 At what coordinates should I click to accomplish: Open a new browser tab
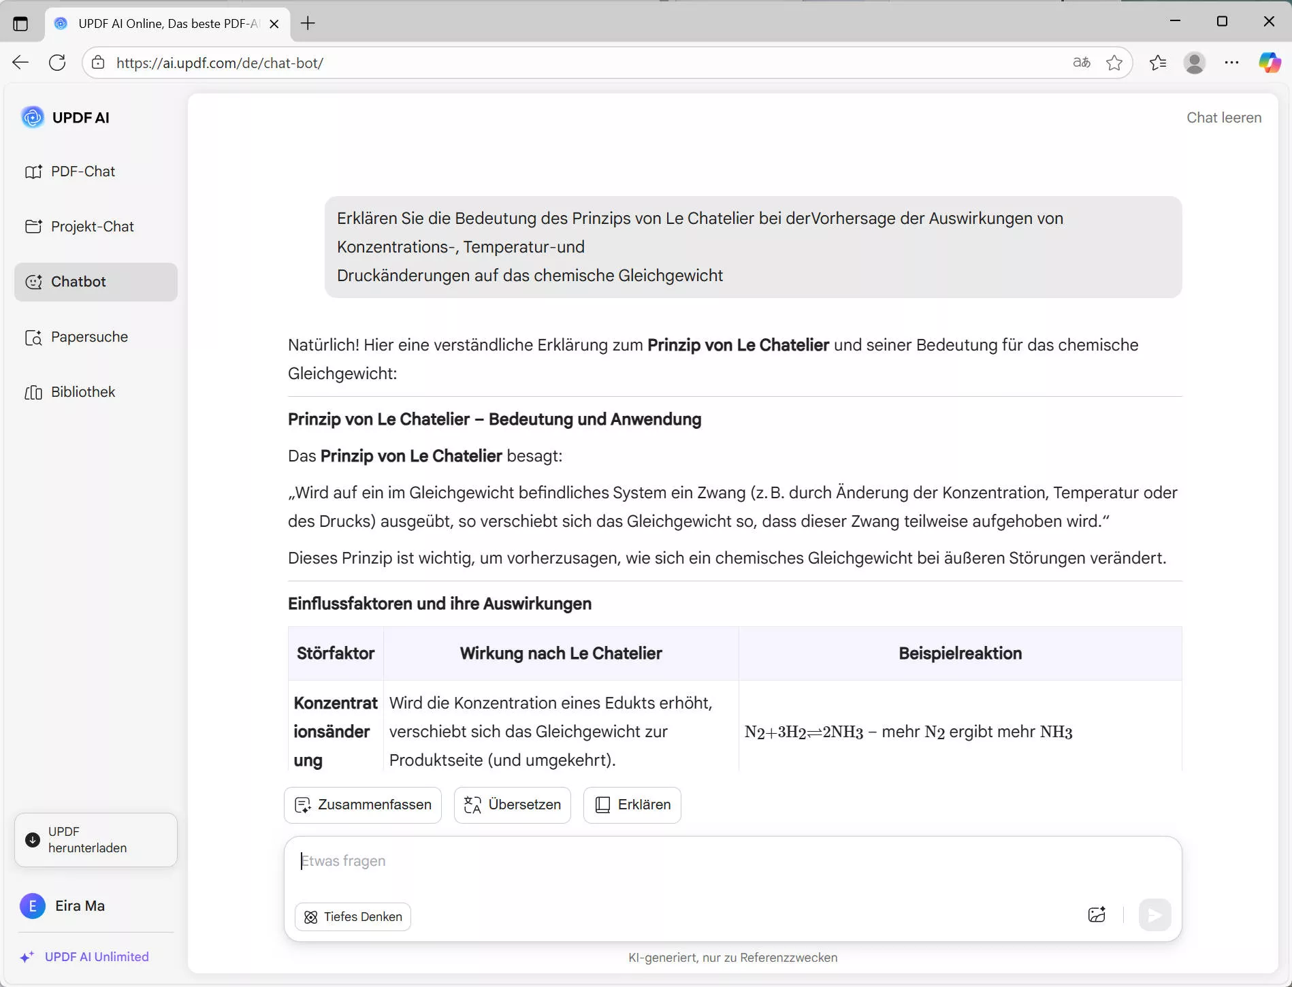(308, 23)
